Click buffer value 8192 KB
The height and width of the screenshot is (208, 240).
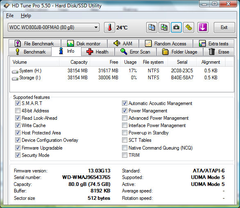coord(100,191)
